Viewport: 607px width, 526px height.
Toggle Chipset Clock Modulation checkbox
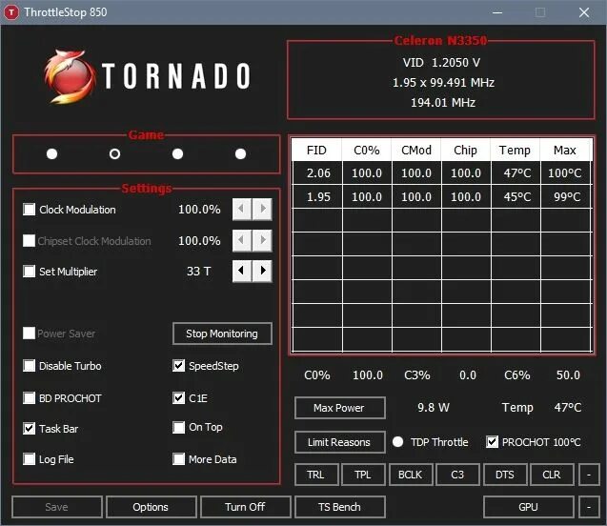[x=29, y=241]
